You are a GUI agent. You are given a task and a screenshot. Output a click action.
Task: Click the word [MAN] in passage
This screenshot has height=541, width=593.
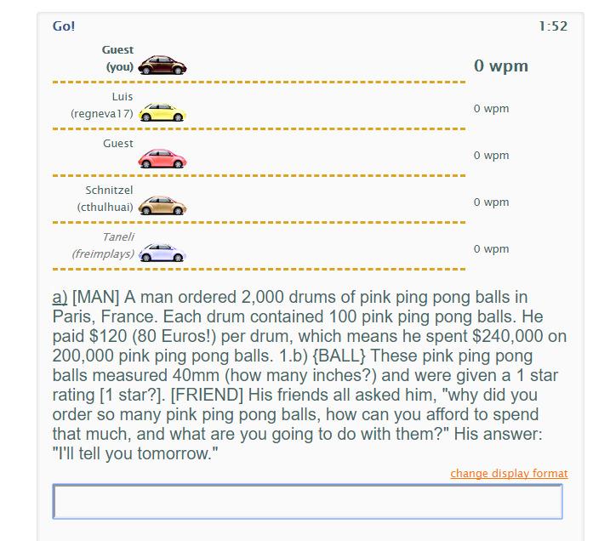[95, 297]
